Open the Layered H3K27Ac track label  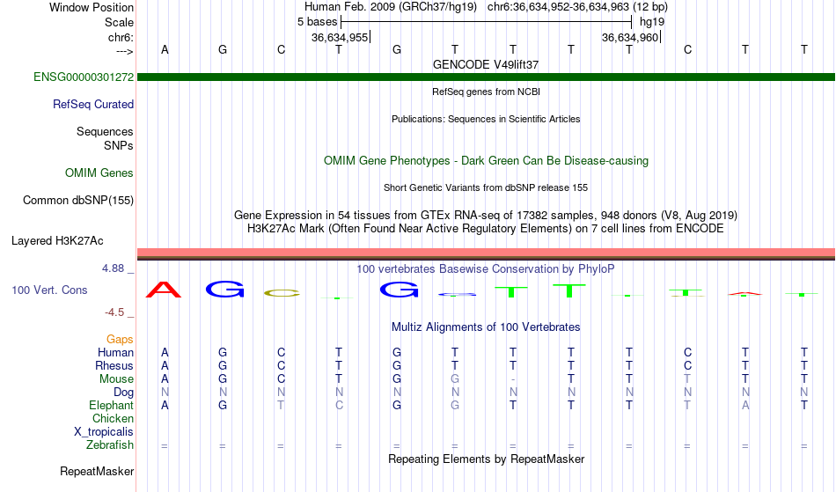(57, 240)
